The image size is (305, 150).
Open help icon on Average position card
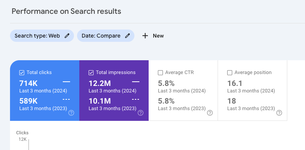point(279,113)
